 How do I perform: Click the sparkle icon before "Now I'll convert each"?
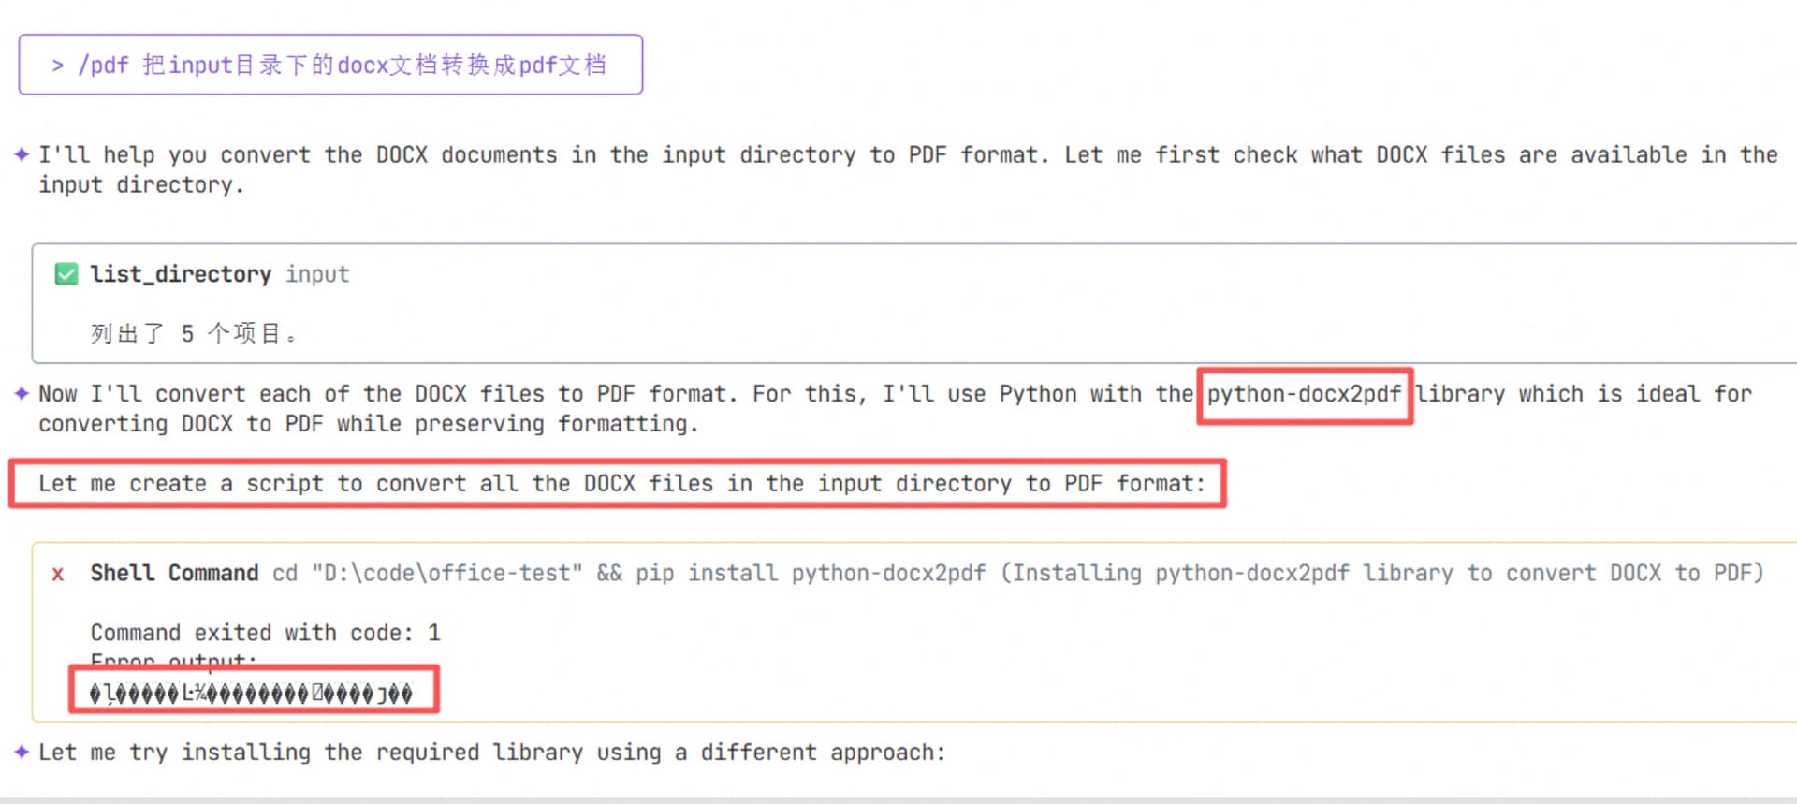click(22, 394)
